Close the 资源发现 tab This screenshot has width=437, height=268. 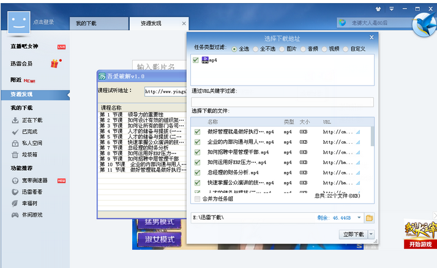tap(184, 23)
